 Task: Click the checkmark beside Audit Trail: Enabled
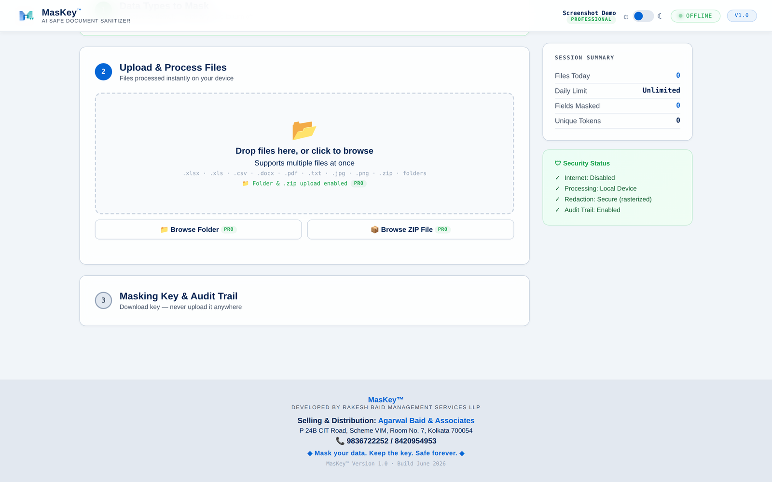coord(557,210)
